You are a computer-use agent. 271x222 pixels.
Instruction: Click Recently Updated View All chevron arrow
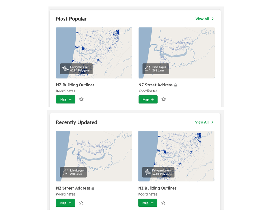coord(212,122)
